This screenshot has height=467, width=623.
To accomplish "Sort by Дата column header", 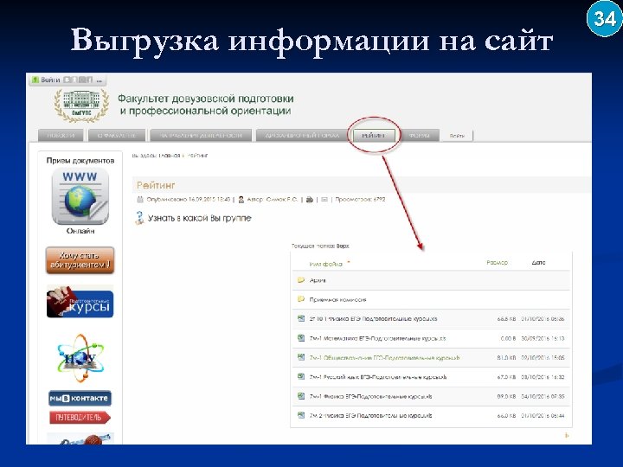I will click(538, 263).
